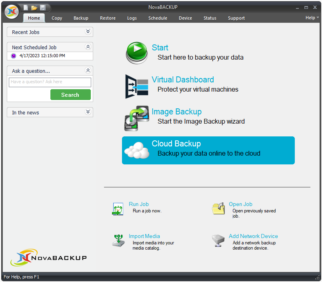Viewport: 322px width, 282px height.
Task: Click the Add Network Device icon
Action: click(x=218, y=240)
